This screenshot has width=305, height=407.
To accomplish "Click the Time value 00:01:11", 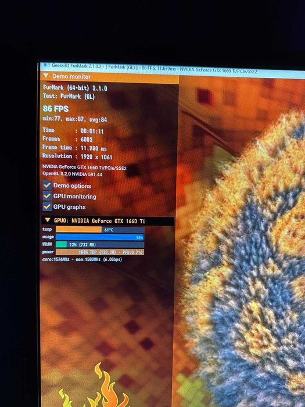I will pos(92,131).
